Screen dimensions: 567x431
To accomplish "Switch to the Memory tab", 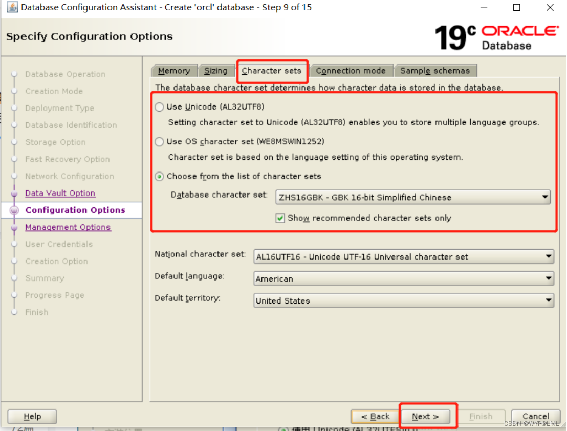I will point(174,71).
